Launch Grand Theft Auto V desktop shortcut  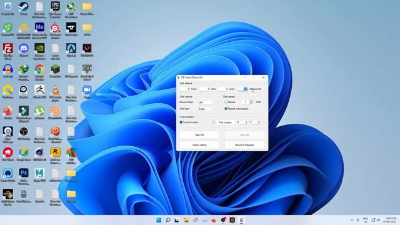click(87, 72)
